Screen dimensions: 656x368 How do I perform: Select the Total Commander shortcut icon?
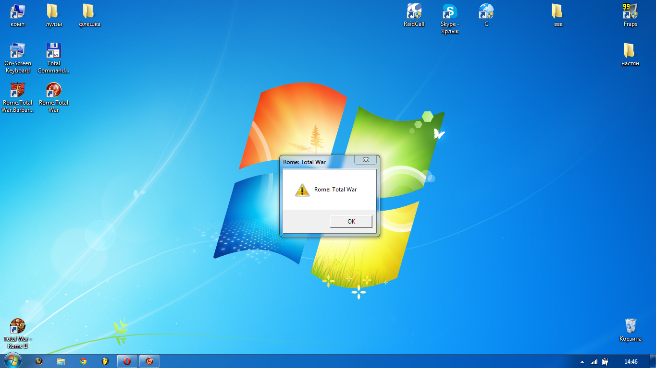(x=54, y=58)
